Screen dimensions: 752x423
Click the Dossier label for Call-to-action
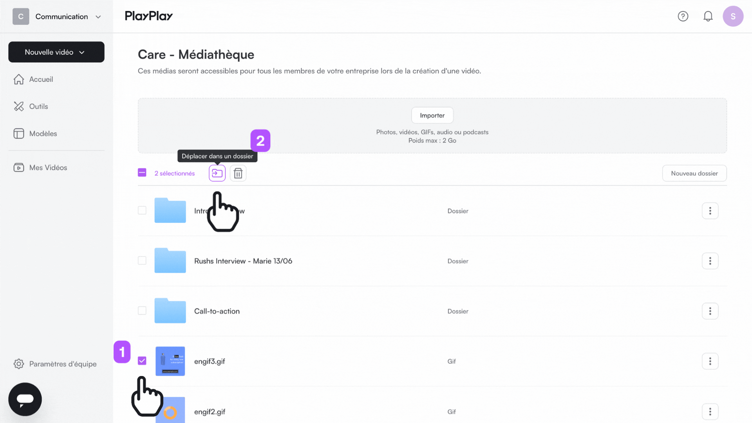pyautogui.click(x=458, y=311)
